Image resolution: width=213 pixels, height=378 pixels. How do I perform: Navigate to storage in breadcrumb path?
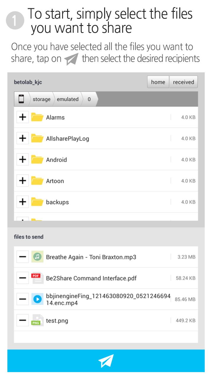(x=41, y=99)
